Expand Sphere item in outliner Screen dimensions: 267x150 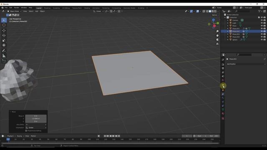pos(228,40)
